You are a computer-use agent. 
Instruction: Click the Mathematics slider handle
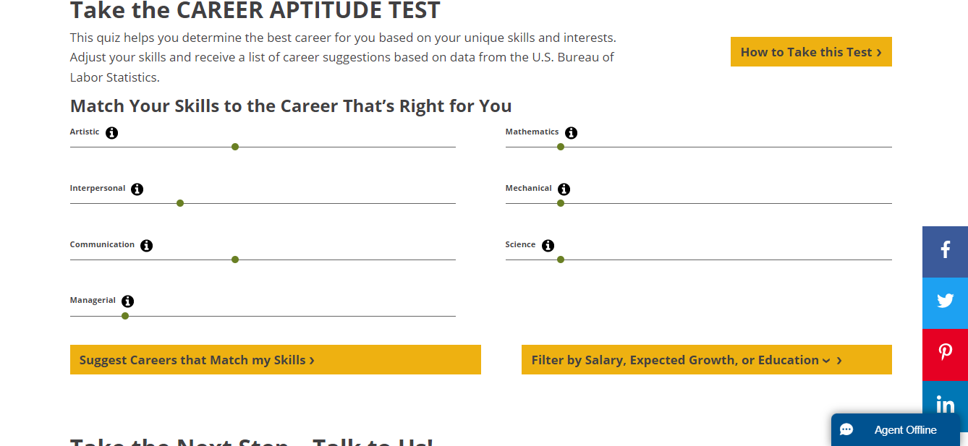coord(561,146)
